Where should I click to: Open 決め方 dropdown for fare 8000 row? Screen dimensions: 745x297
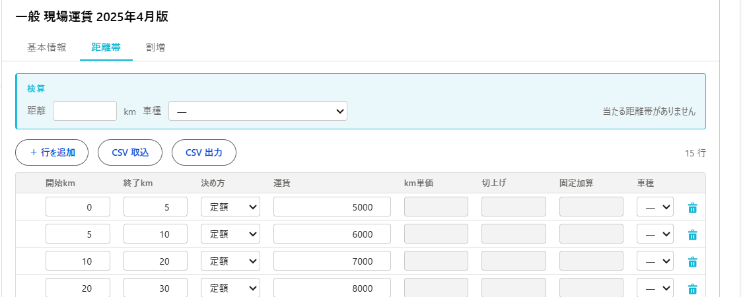(231, 288)
